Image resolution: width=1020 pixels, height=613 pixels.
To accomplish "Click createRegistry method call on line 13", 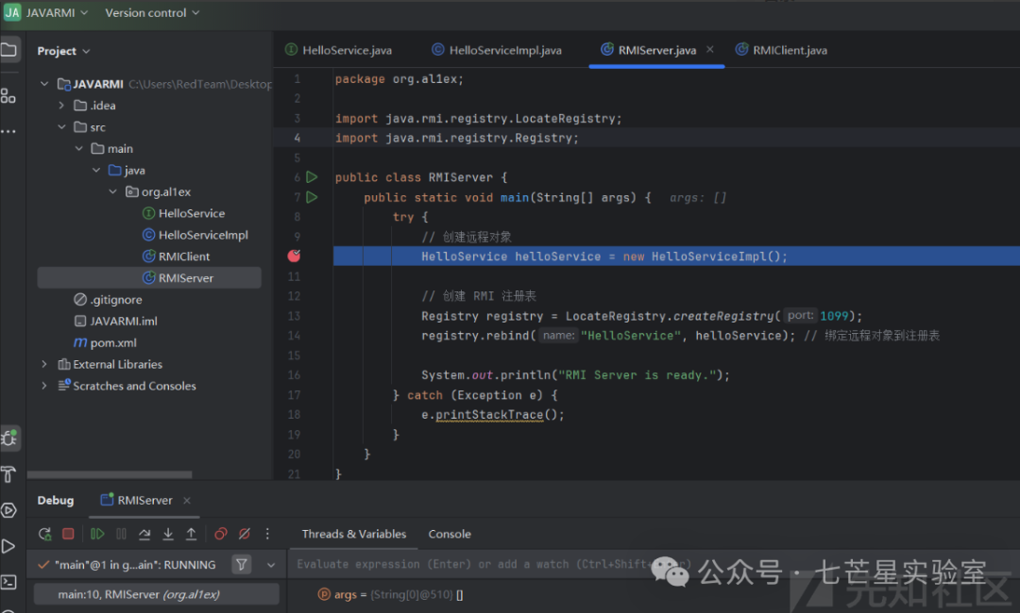I will (x=723, y=316).
